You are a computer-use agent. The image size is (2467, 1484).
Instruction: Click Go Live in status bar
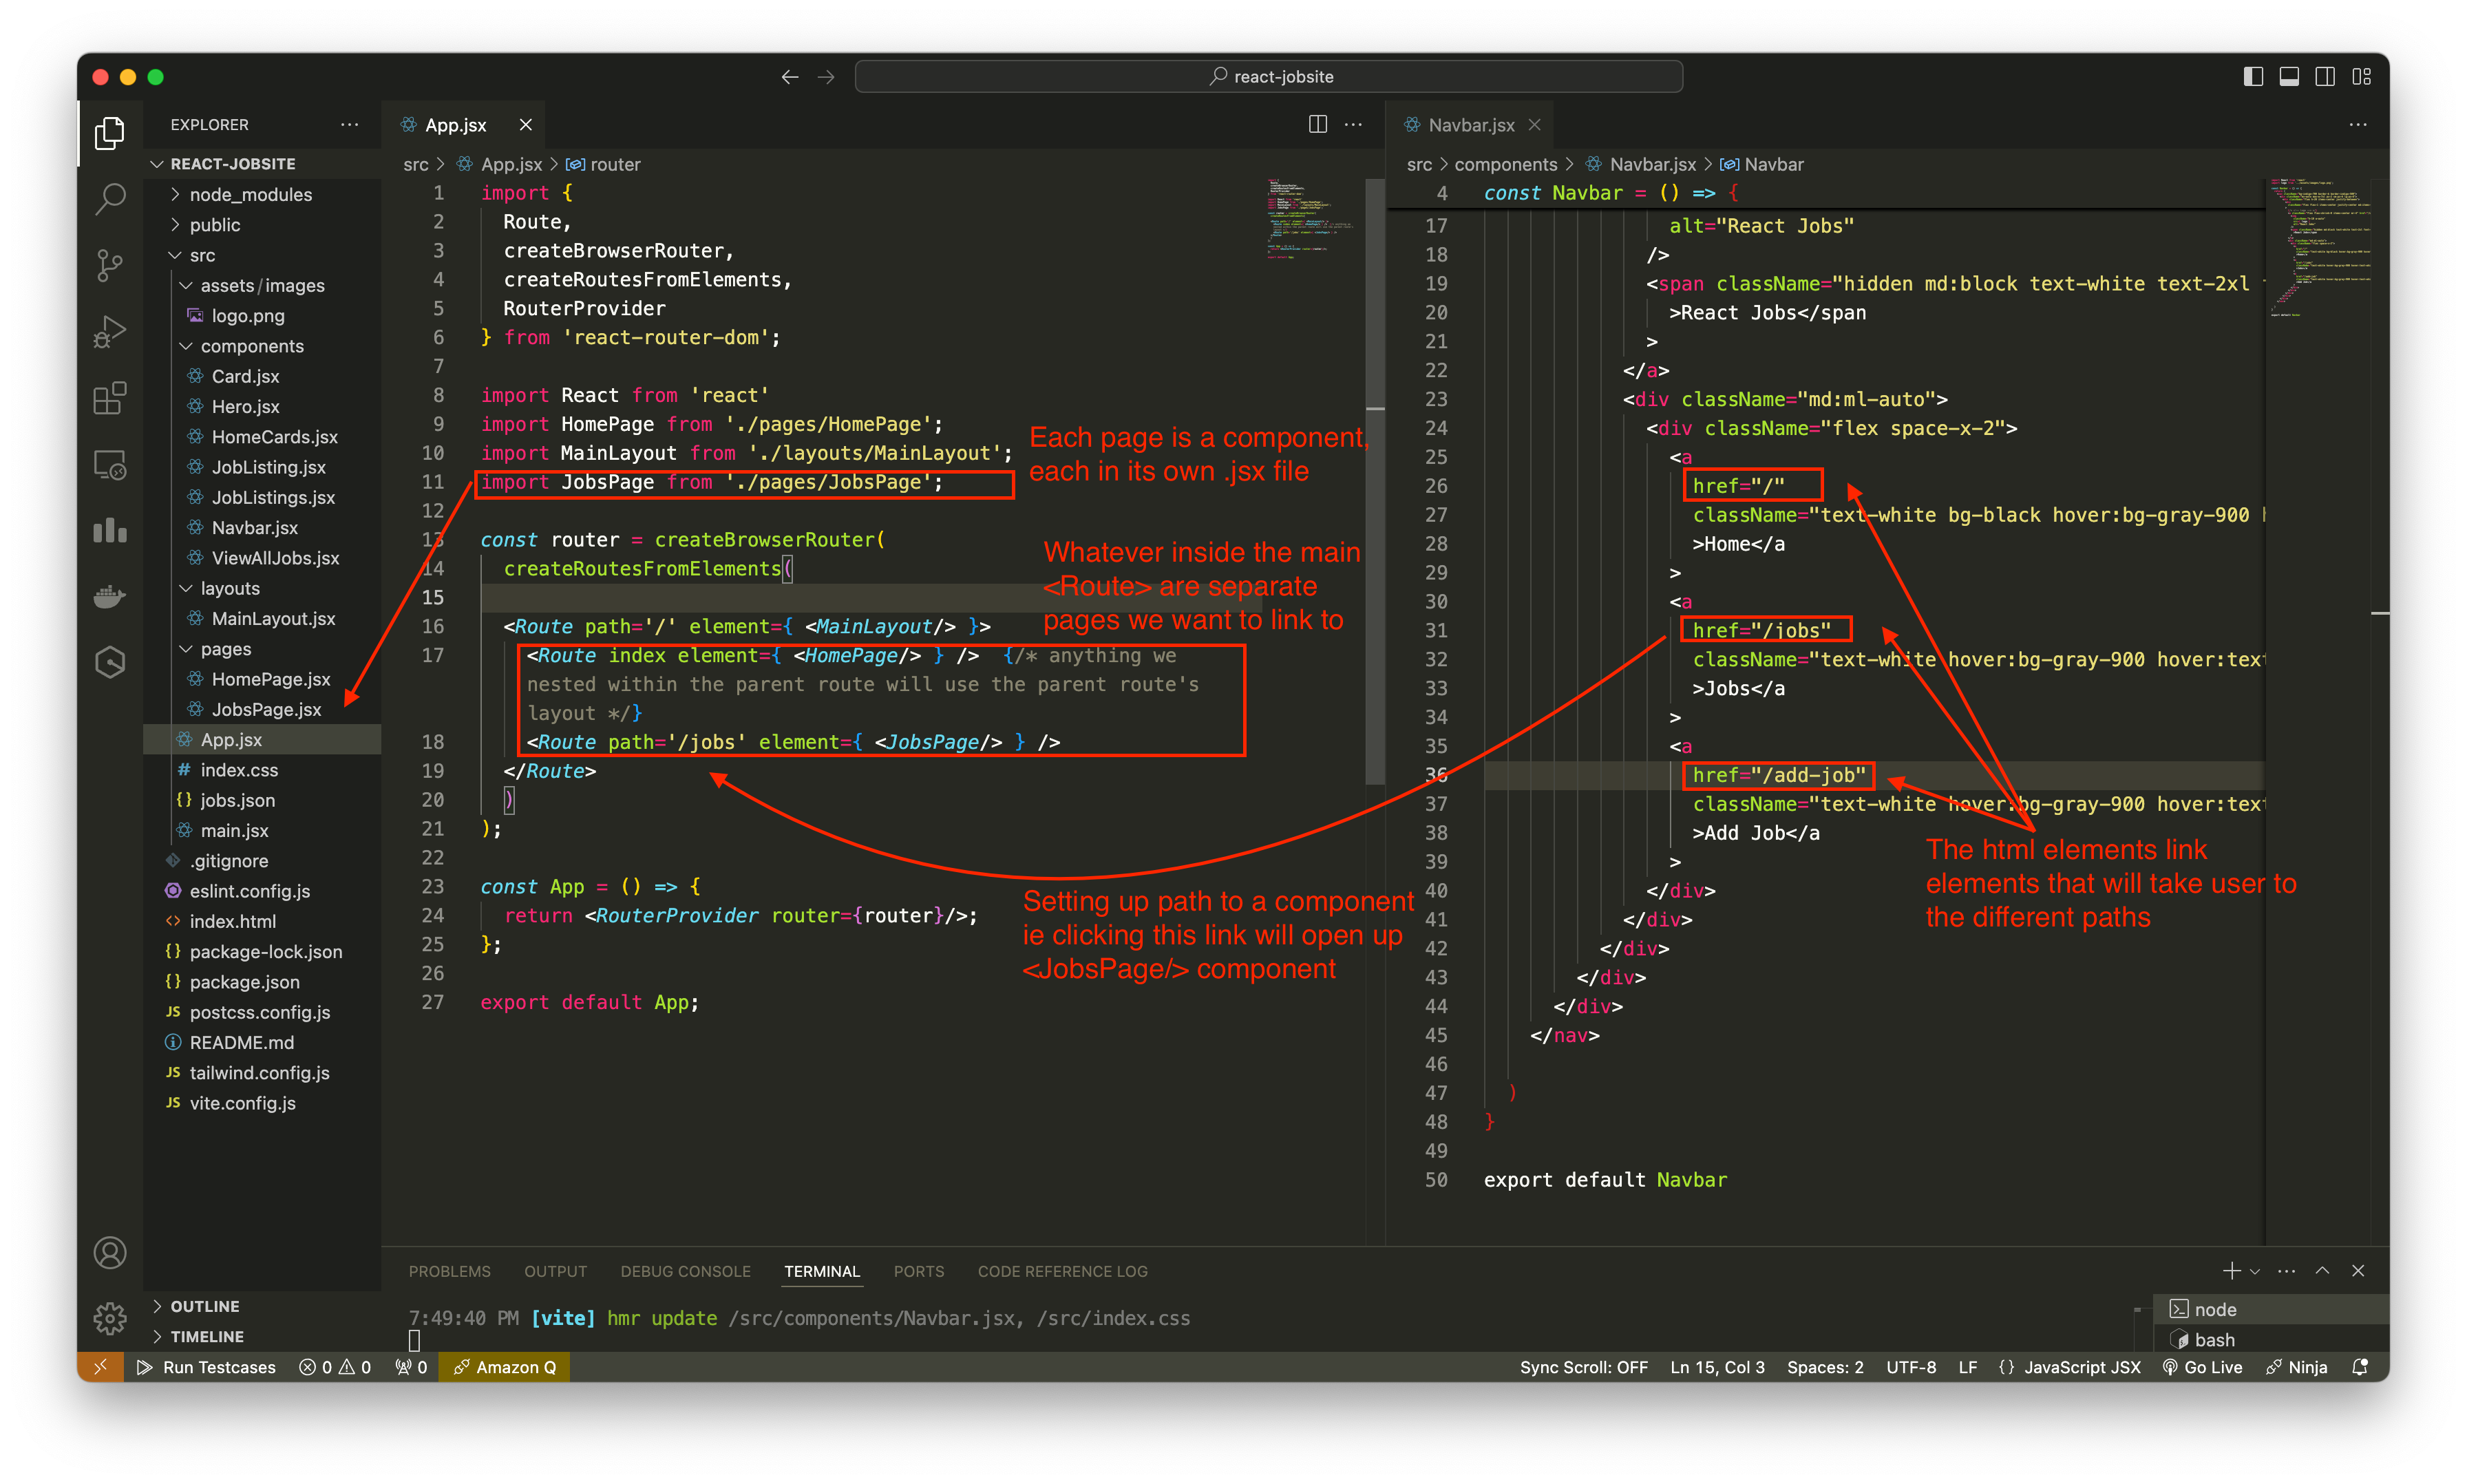(x=2202, y=1367)
